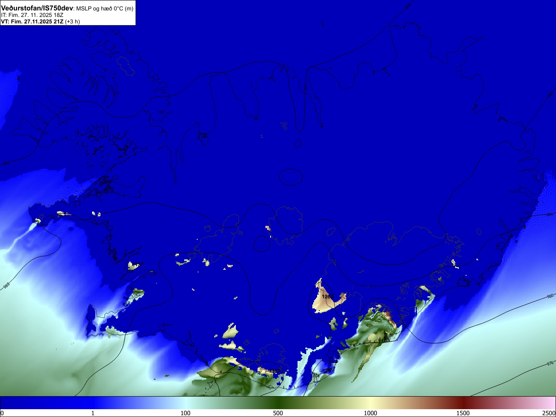This screenshot has height=417, width=556.
Task: Click the "(+3 h)" forecast offset text
Action: (73, 21)
